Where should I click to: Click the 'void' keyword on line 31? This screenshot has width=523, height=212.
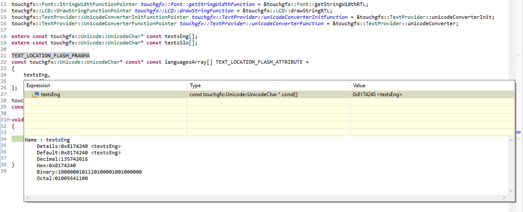[17, 120]
